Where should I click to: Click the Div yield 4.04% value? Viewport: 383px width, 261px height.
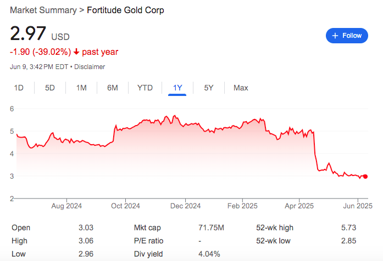(209, 254)
